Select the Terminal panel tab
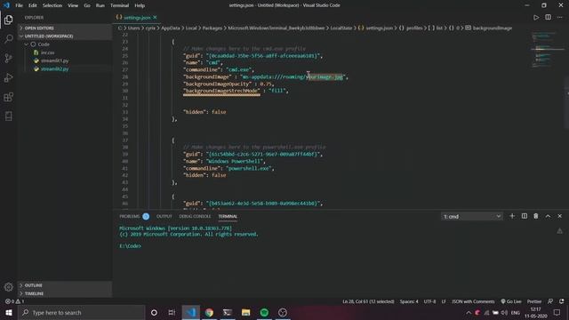The image size is (569, 320). pos(228,216)
